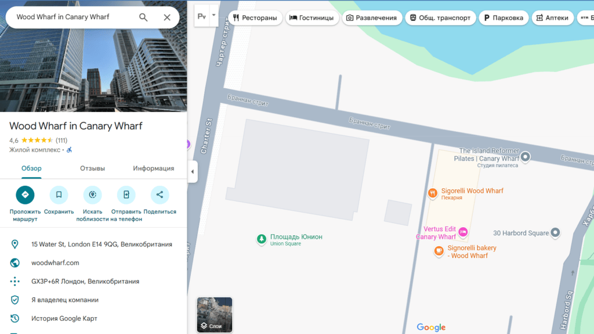The width and height of the screenshot is (594, 334).
Task: Click the wheelchair accessibility icon
Action: point(69,150)
